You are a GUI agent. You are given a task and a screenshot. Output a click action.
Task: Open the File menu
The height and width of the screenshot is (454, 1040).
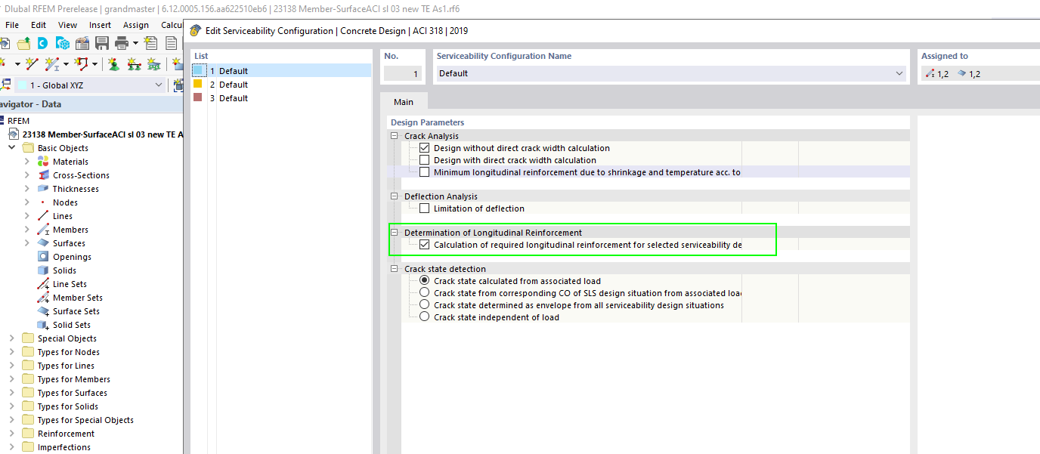pos(12,25)
